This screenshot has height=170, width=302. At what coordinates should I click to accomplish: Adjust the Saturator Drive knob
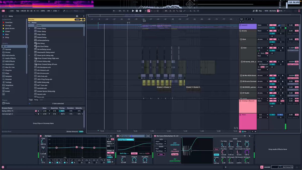click(x=124, y=159)
